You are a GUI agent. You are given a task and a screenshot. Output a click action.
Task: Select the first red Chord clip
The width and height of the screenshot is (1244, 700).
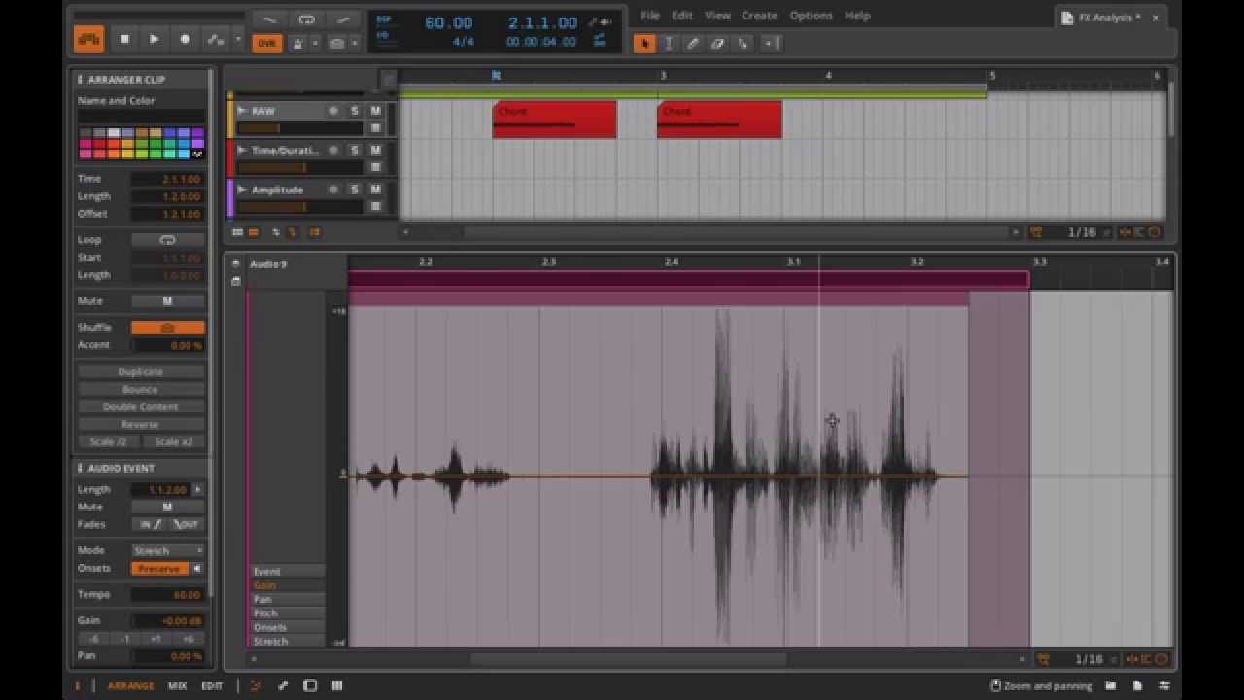[x=554, y=120]
